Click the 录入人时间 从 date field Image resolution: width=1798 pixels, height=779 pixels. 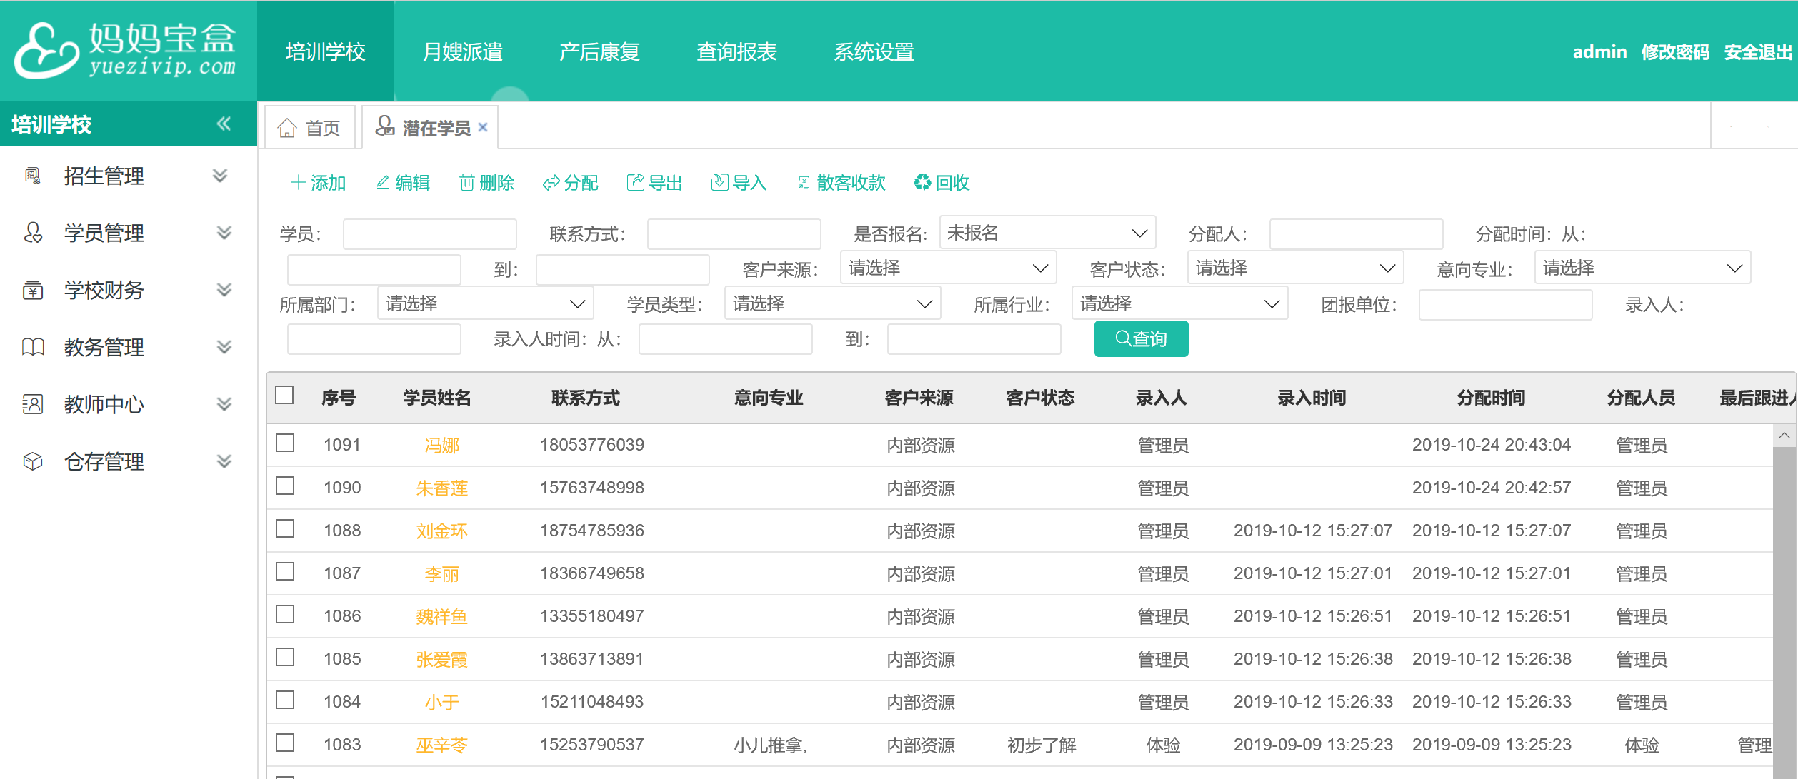point(726,339)
